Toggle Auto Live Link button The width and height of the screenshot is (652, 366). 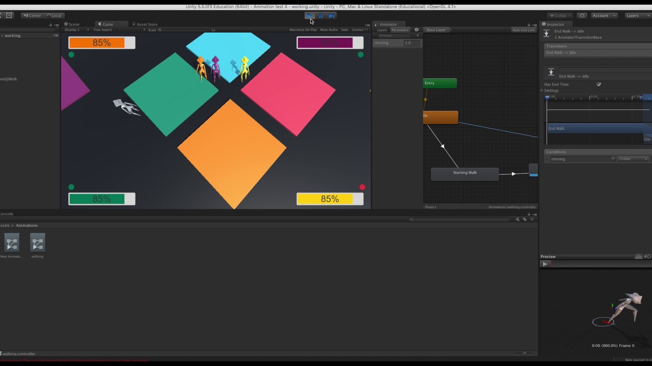coord(524,30)
